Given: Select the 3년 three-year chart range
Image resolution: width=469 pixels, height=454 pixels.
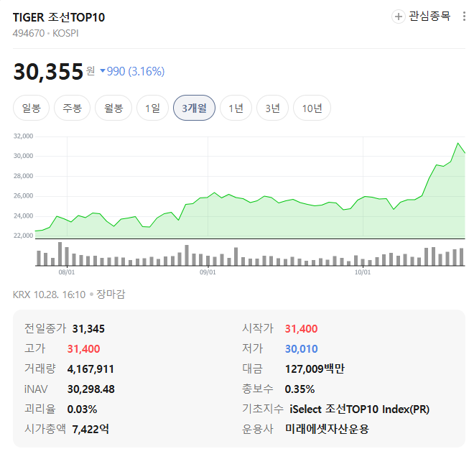Looking at the screenshot, I should pyautogui.click(x=272, y=108).
